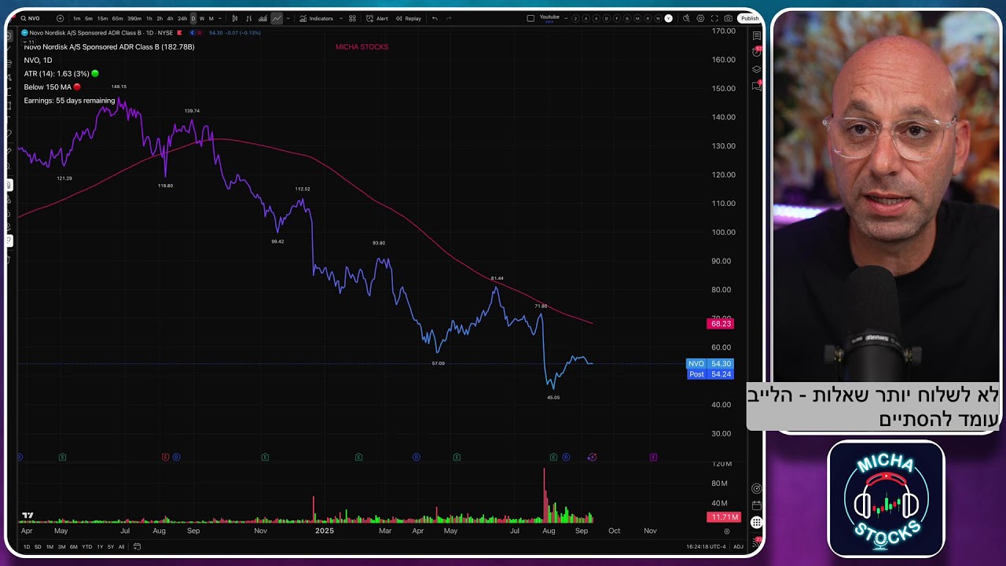Open the Indicators menu
This screenshot has width=1006, height=566.
pos(317,18)
